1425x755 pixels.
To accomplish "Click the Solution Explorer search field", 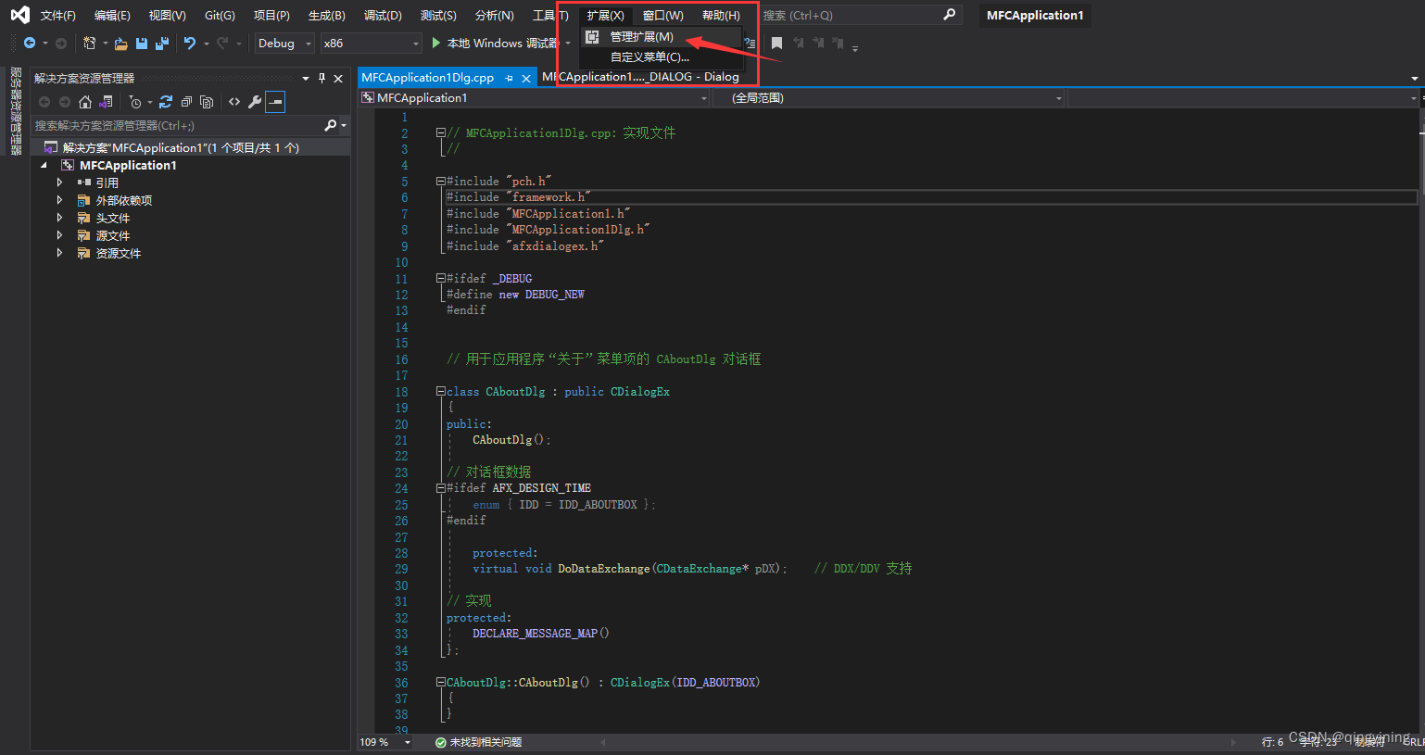I will (176, 125).
